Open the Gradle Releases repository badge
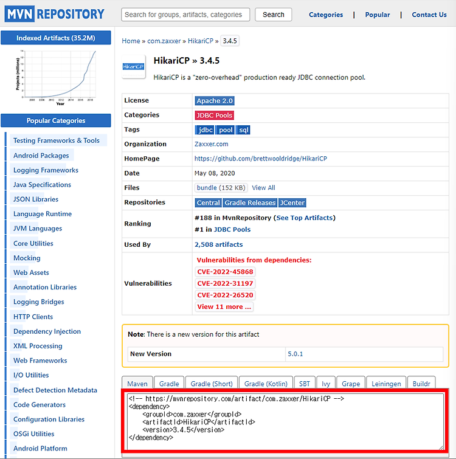 click(x=250, y=202)
